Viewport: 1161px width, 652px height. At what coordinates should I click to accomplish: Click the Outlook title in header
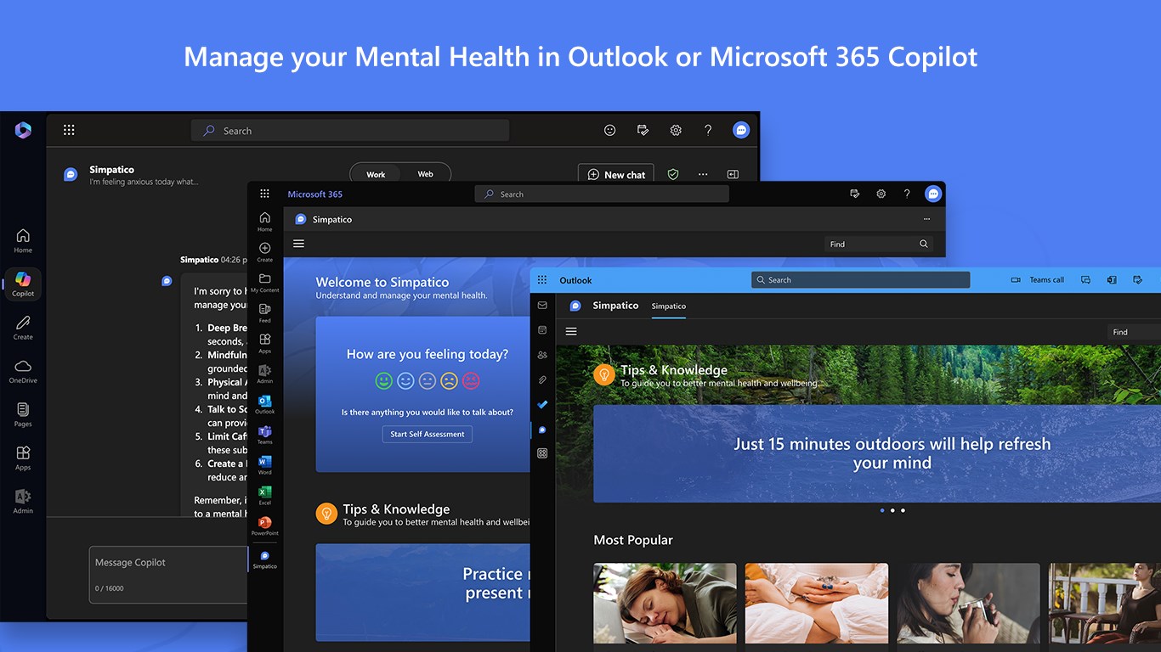tap(576, 280)
